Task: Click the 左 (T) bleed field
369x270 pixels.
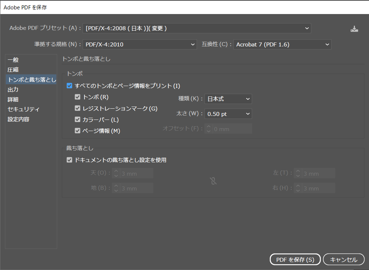Action: click(x=319, y=174)
